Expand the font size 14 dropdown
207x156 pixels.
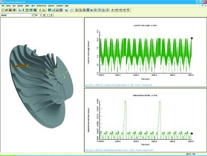point(41,15)
